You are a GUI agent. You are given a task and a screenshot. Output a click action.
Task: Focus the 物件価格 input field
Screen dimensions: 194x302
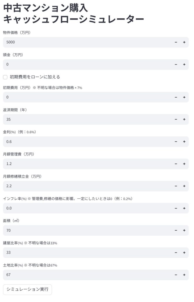(x=85, y=42)
